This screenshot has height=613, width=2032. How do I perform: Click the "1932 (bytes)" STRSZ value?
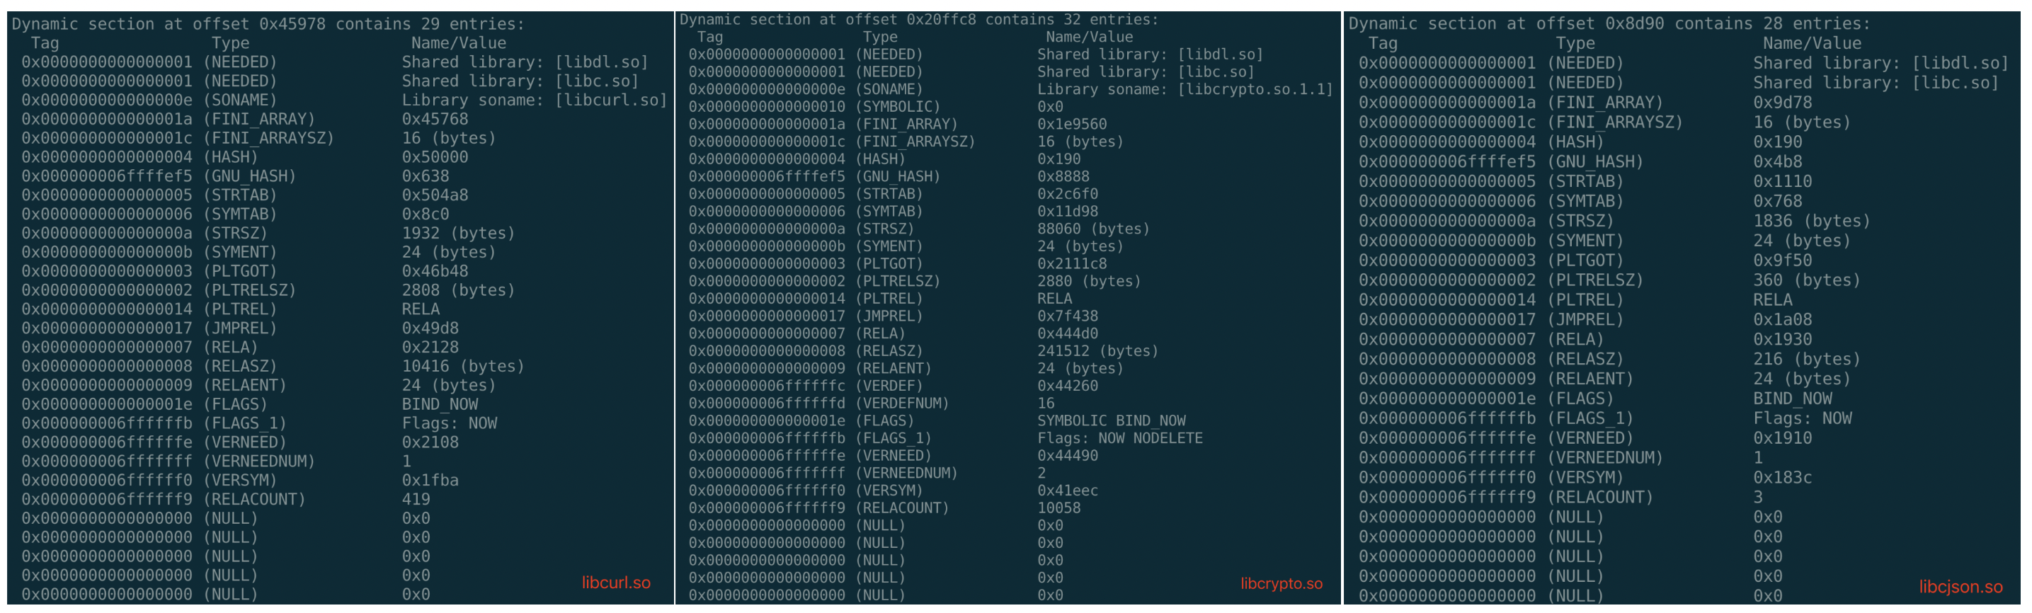click(x=457, y=233)
